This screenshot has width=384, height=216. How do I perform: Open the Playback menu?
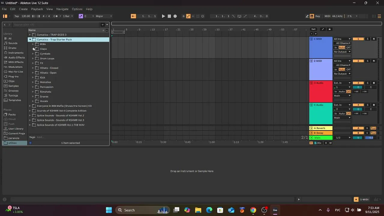[37, 9]
